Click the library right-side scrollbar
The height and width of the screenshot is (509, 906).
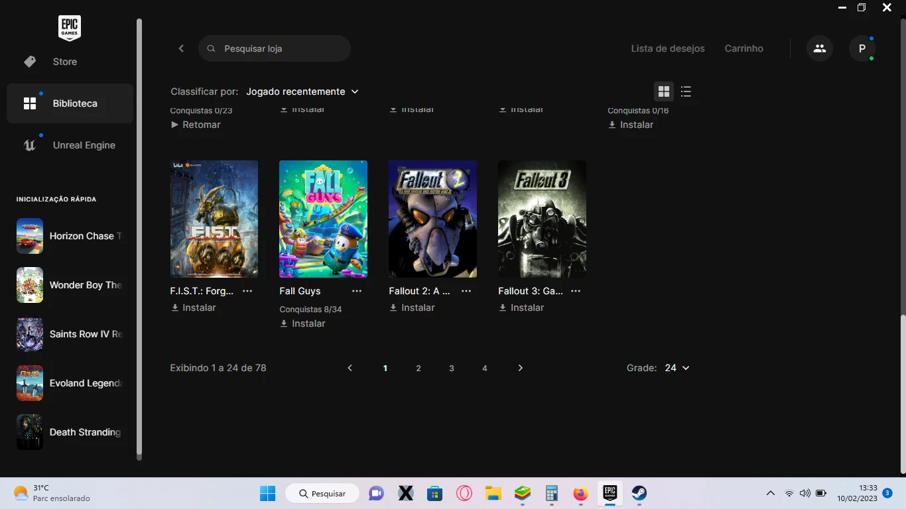pos(903,394)
